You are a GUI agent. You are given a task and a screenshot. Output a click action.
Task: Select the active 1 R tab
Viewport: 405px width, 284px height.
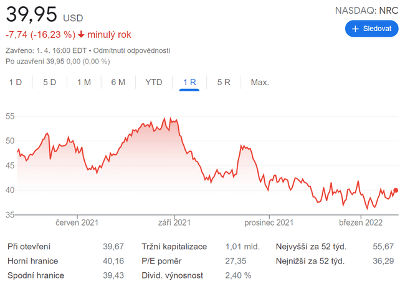pos(189,82)
